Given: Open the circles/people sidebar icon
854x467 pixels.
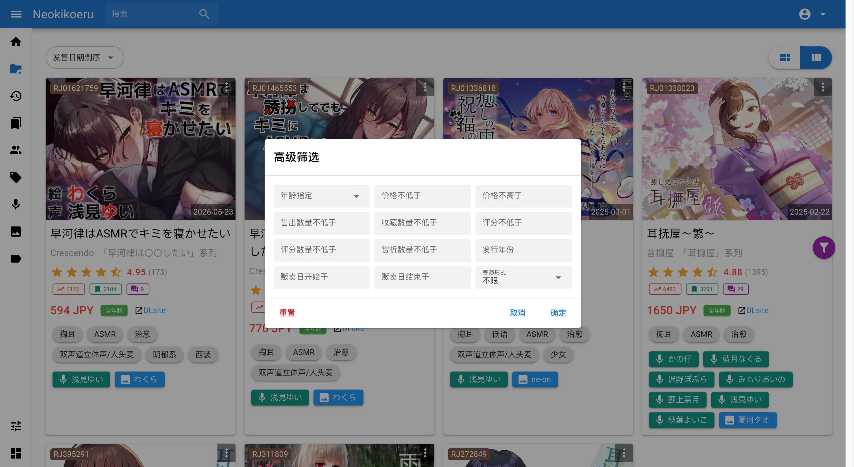Looking at the screenshot, I should click(16, 150).
